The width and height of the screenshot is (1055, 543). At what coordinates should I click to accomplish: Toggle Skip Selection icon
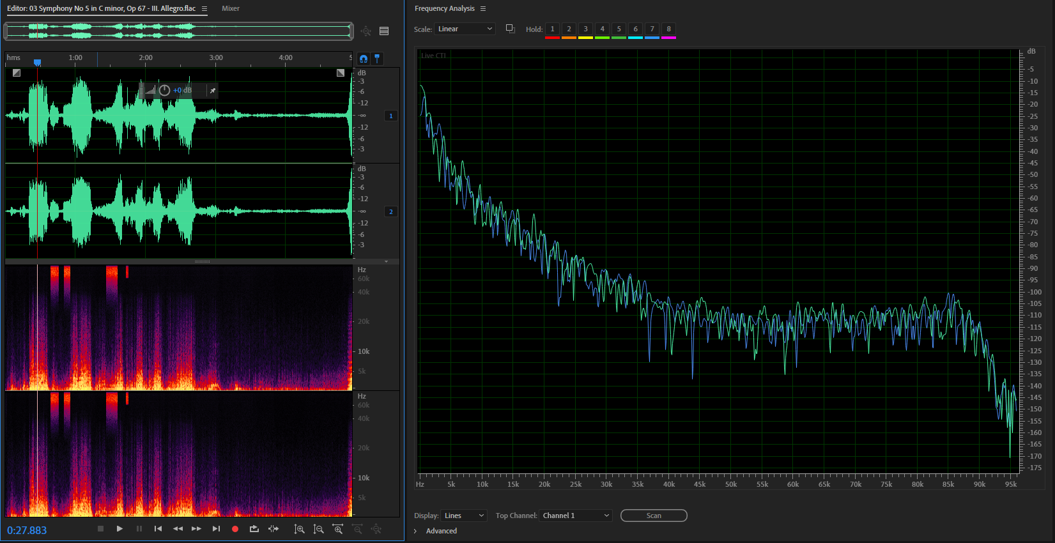273,529
